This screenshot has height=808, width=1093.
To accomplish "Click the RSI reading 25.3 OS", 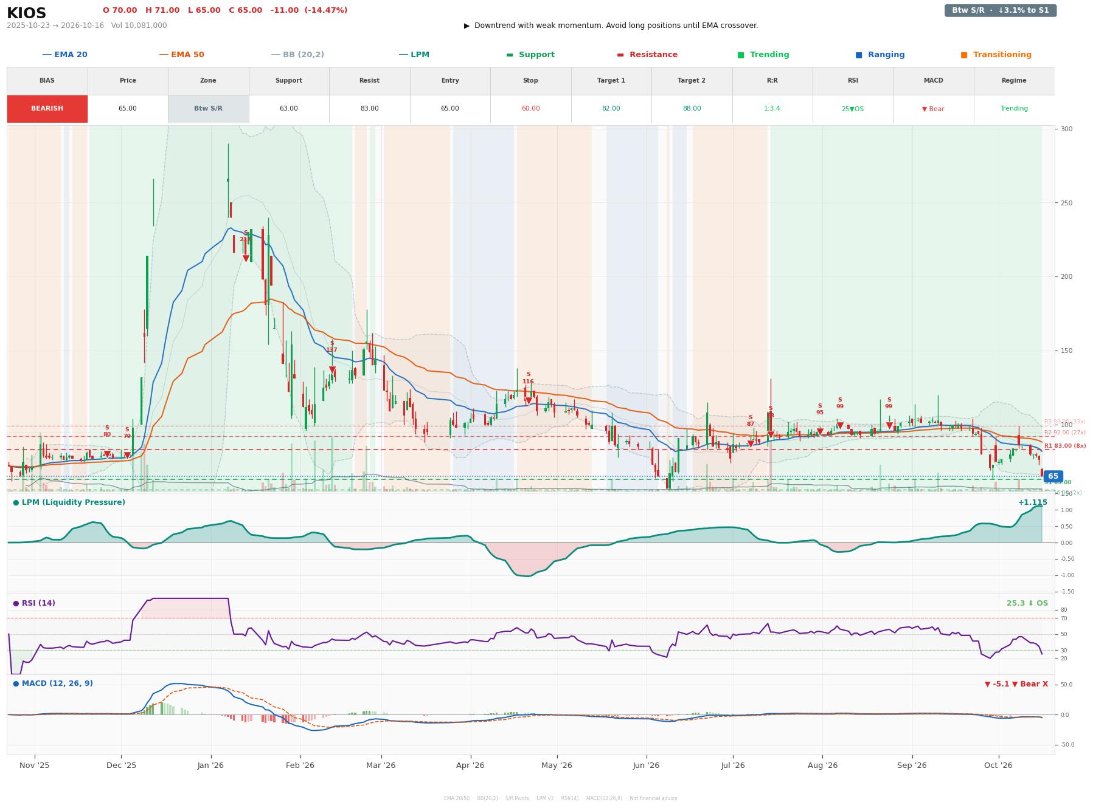I will (1027, 603).
